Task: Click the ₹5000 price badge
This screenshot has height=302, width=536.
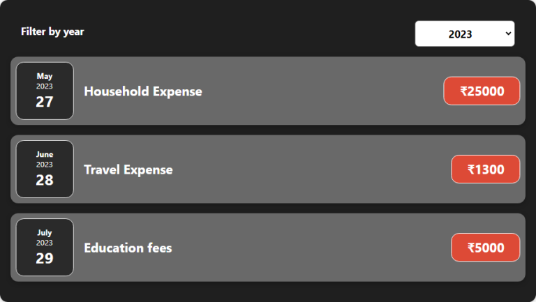Action: click(x=486, y=248)
